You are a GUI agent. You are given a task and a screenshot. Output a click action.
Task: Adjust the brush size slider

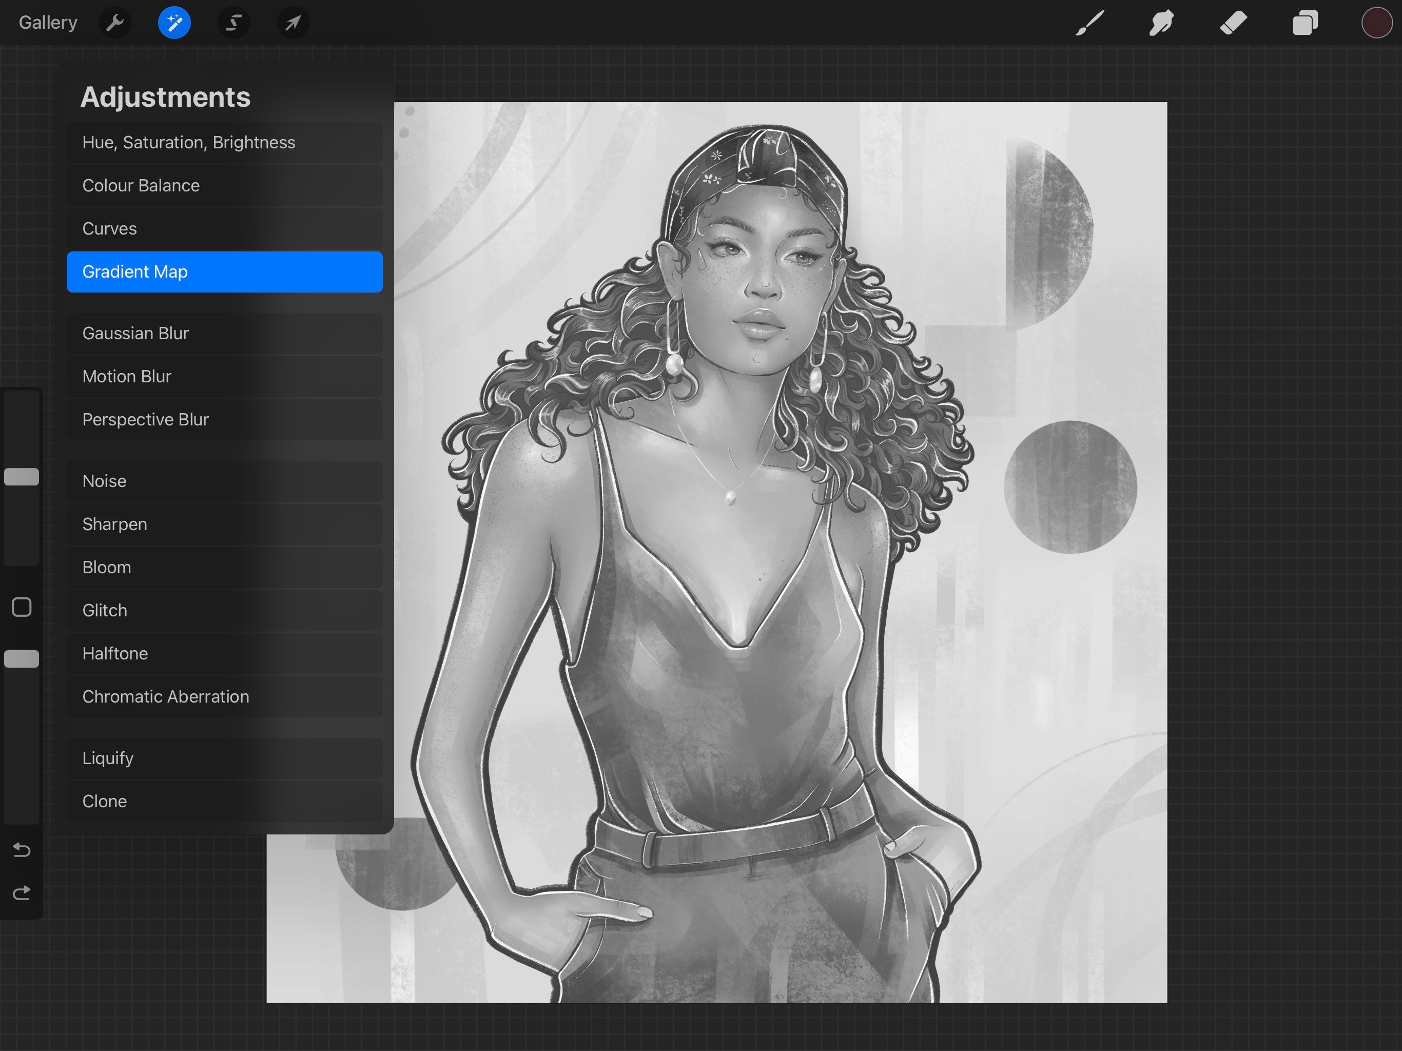(x=22, y=477)
